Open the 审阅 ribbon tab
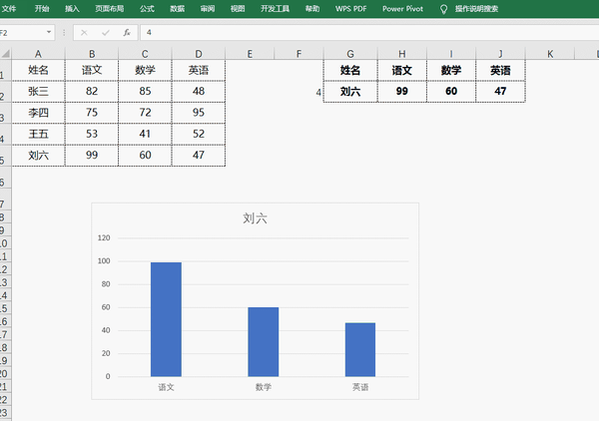This screenshot has height=421, width=599. (208, 8)
